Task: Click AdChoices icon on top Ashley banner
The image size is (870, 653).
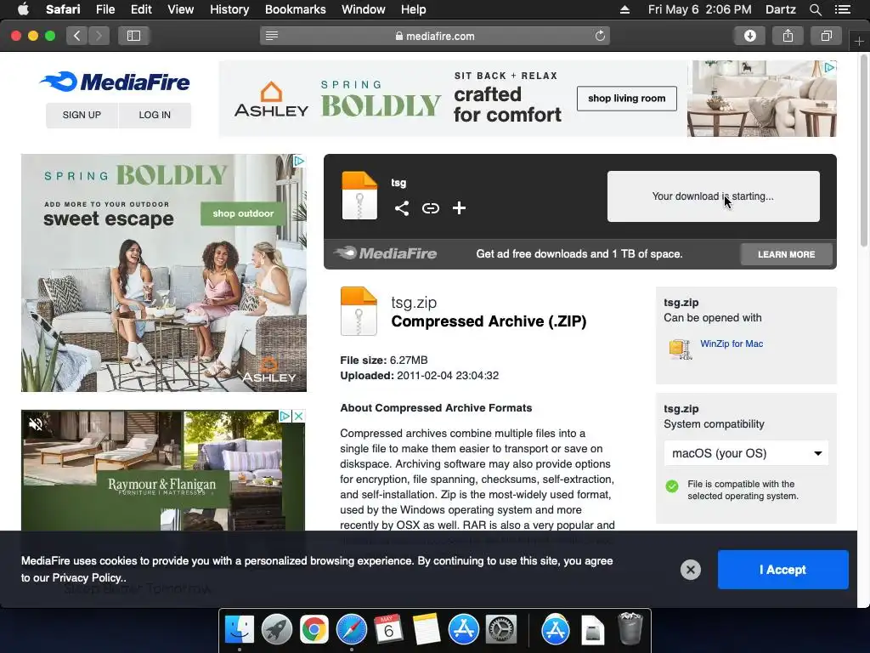Action: [829, 67]
